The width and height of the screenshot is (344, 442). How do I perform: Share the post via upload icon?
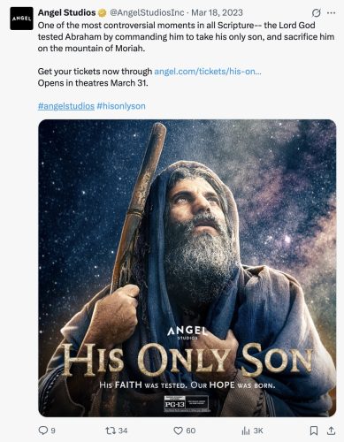click(332, 431)
